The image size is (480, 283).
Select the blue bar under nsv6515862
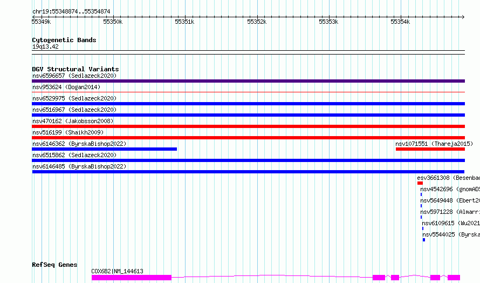click(248, 160)
